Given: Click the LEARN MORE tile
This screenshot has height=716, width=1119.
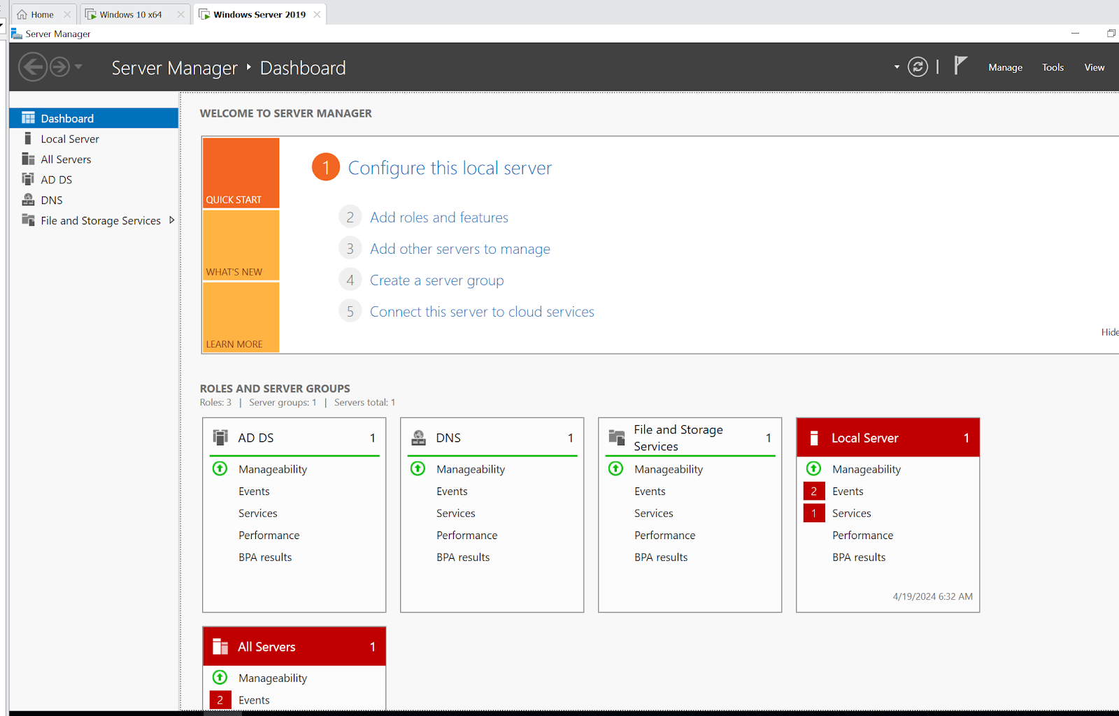Looking at the screenshot, I should coord(241,317).
